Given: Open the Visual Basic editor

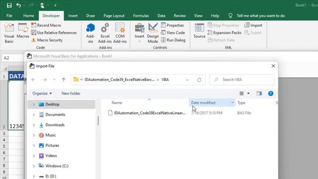Looking at the screenshot, I should (9, 33).
